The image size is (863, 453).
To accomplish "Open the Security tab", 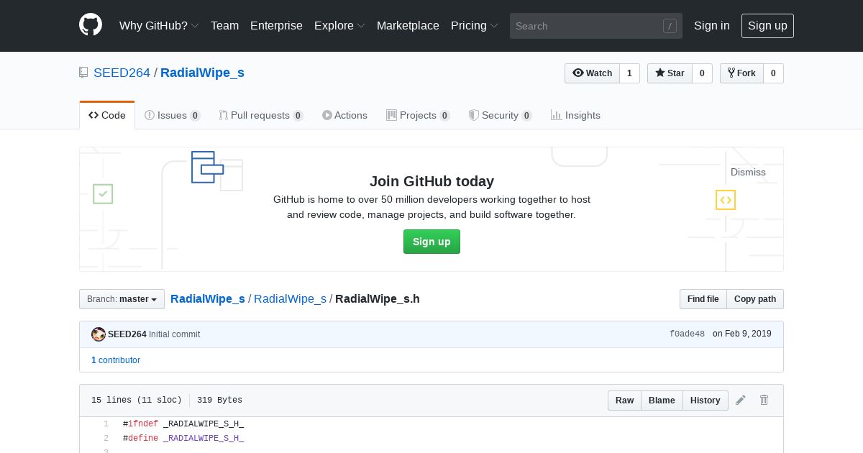I will pyautogui.click(x=500, y=115).
